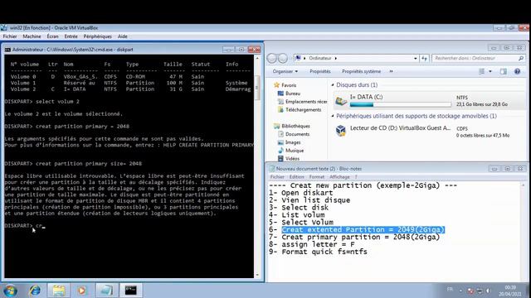Expand address bar history dropdown
The height and width of the screenshot is (298, 531).
[415, 58]
